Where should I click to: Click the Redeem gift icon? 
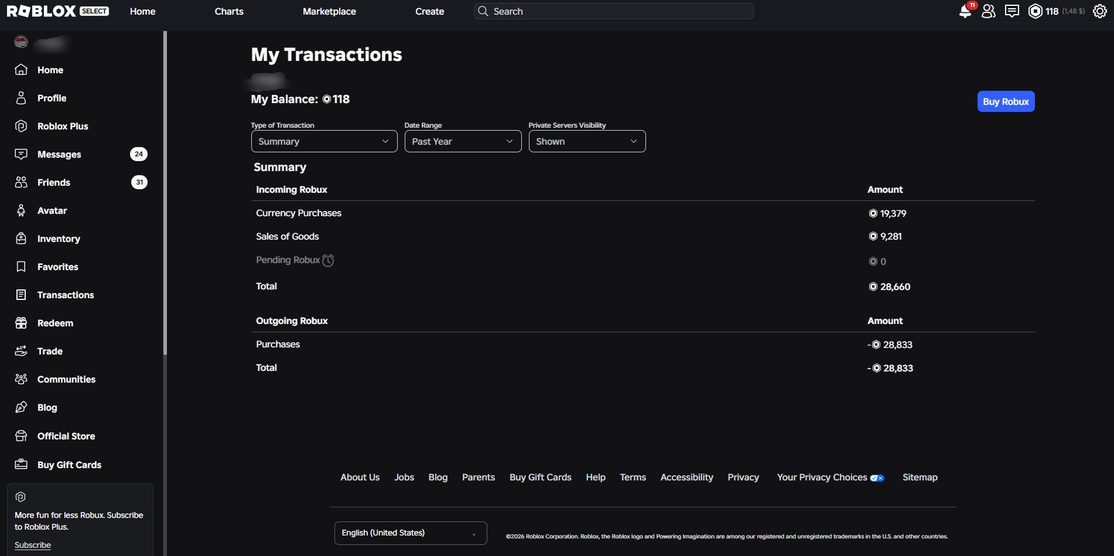[x=21, y=323]
